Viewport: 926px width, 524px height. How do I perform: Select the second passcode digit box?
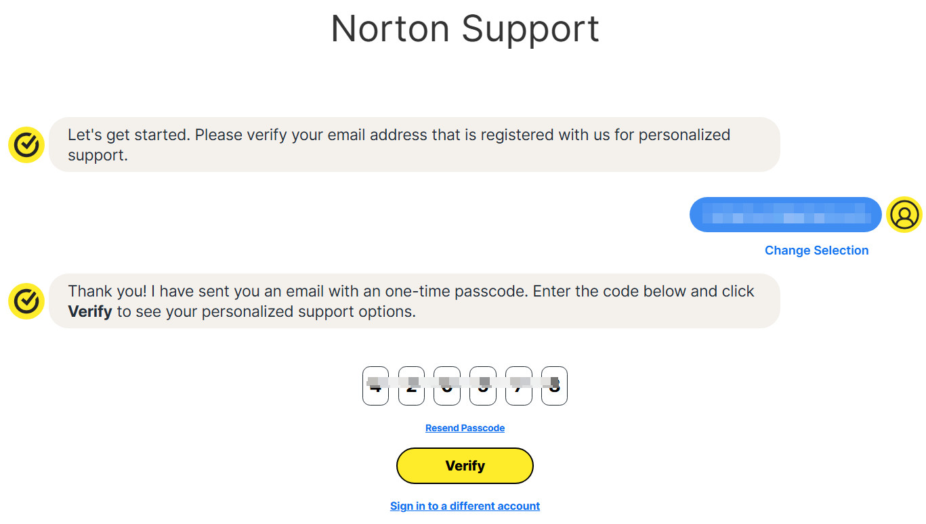tap(411, 387)
